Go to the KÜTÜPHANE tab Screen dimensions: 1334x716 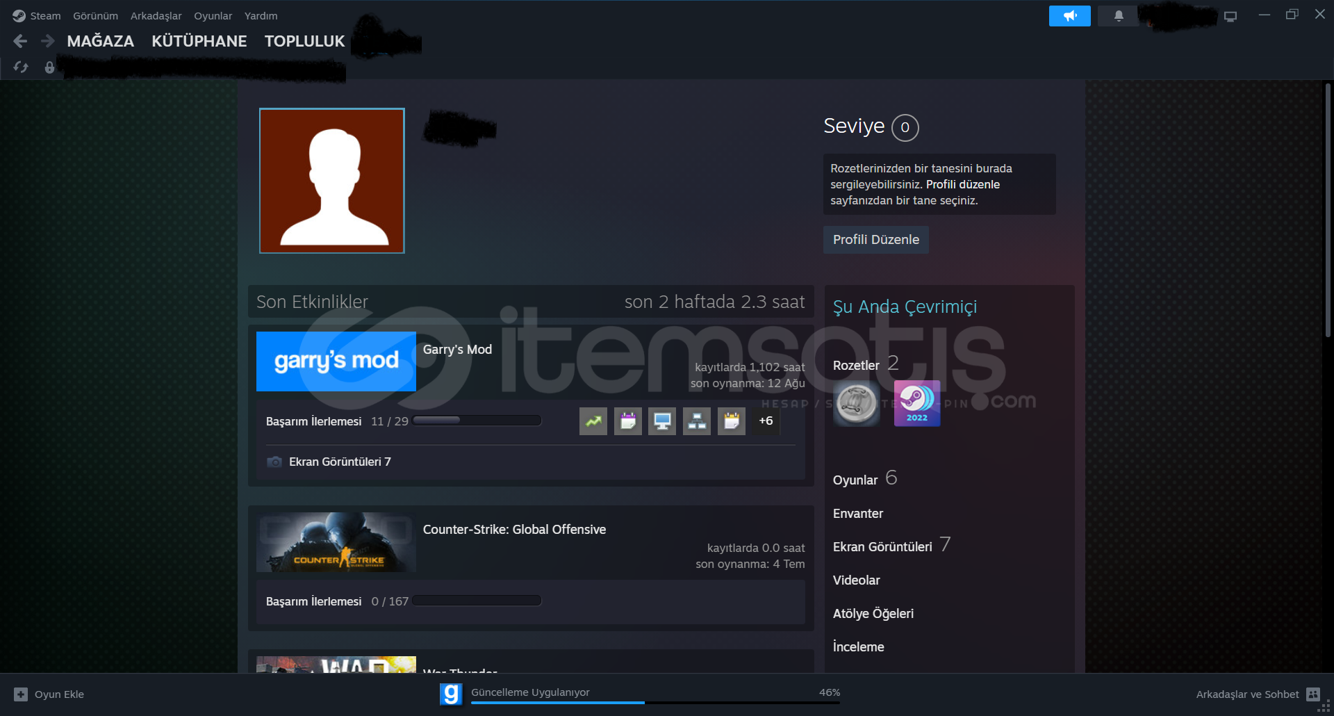[199, 41]
